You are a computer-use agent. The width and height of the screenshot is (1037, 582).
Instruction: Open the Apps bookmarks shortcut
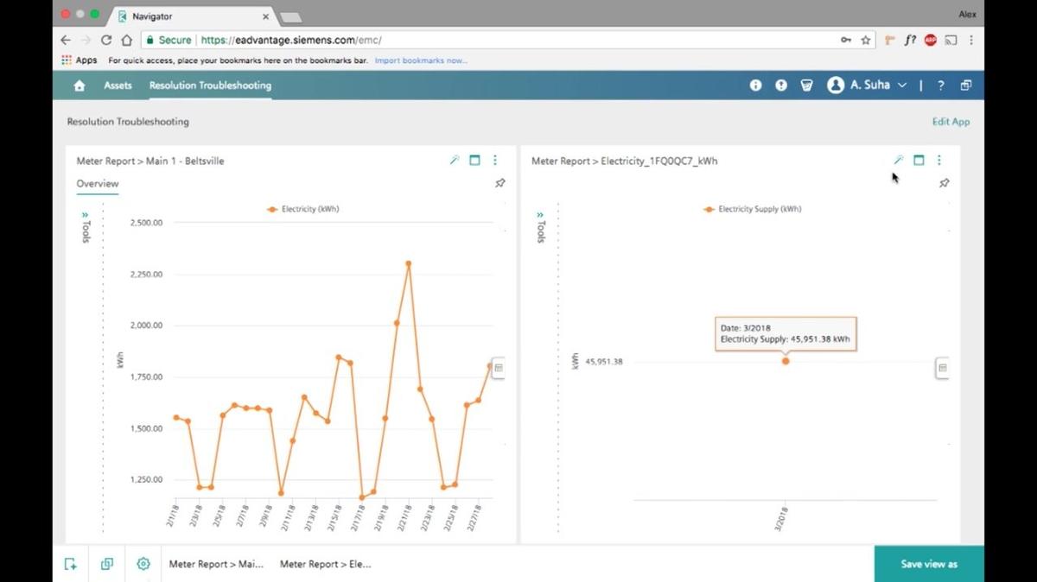[80, 60]
